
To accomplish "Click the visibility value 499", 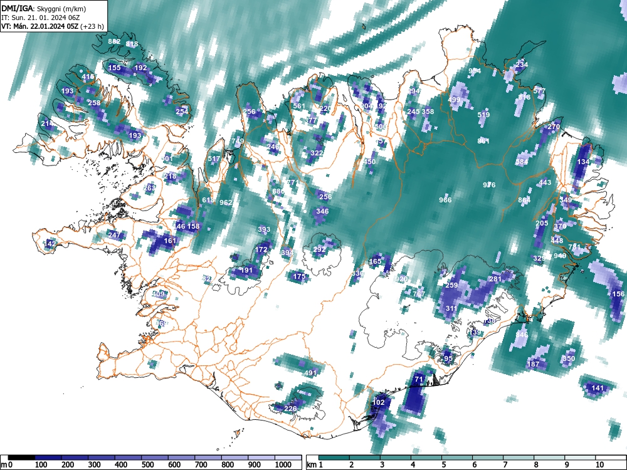I will [x=454, y=100].
